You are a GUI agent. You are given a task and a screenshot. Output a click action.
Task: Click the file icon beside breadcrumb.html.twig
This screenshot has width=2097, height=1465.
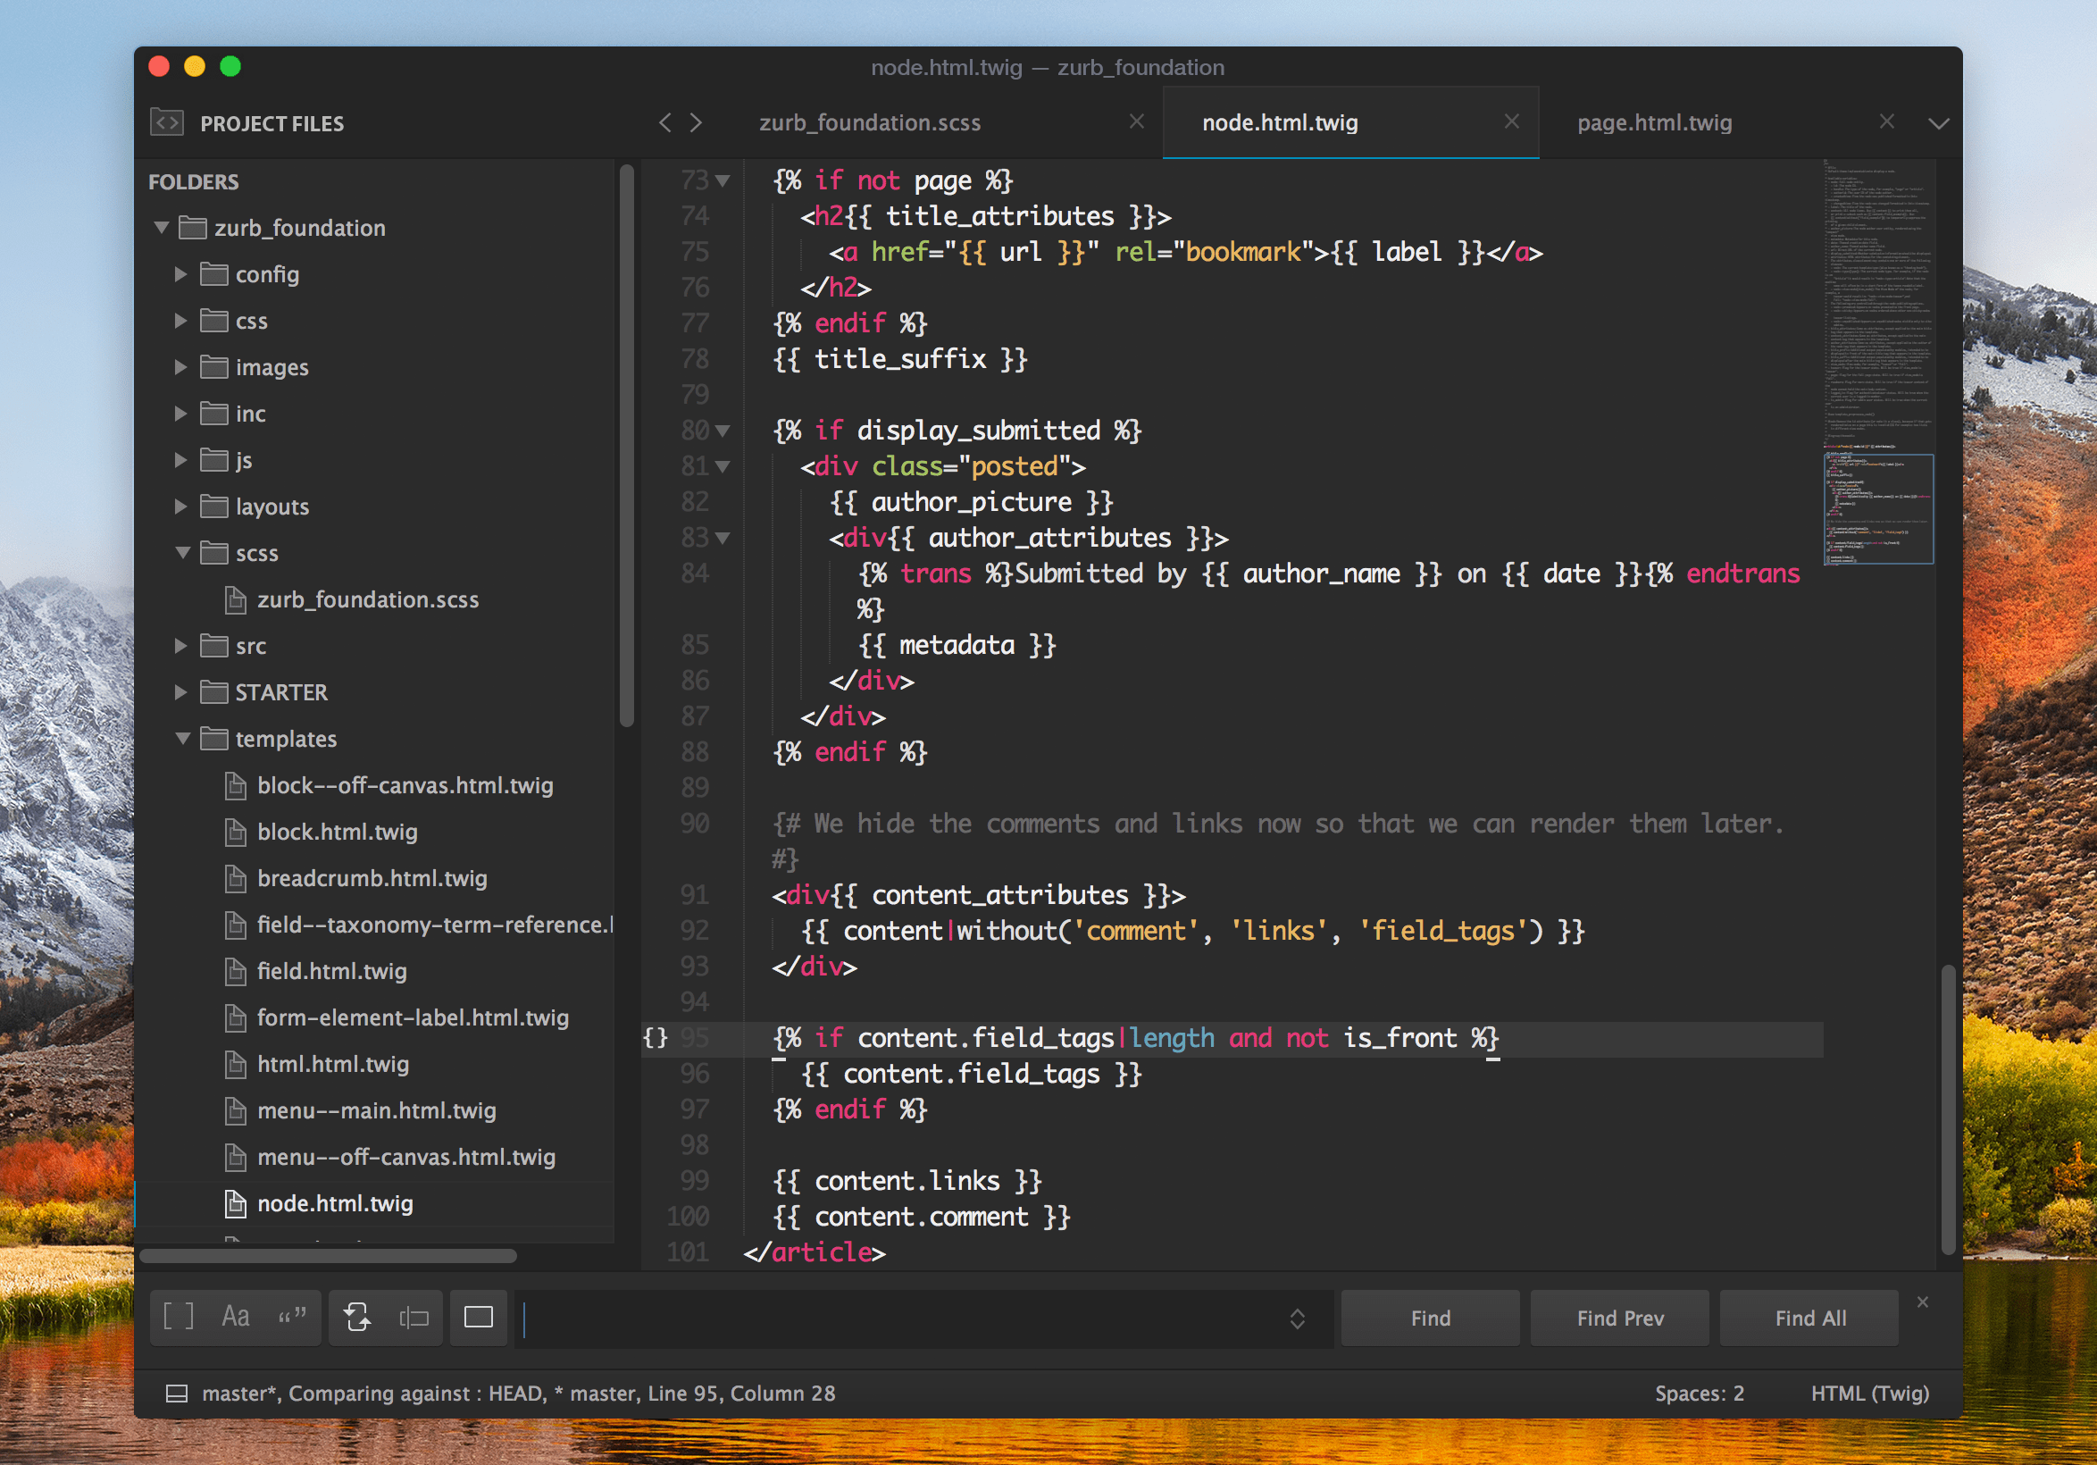pyautogui.click(x=236, y=878)
